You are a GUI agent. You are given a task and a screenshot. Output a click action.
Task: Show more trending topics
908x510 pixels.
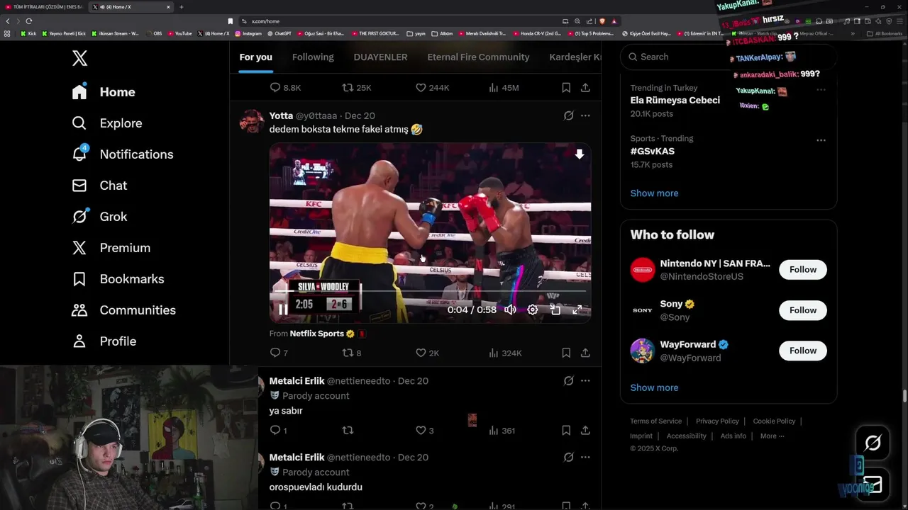point(654,193)
